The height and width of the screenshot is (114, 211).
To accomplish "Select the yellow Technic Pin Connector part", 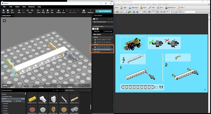I will (32, 99).
